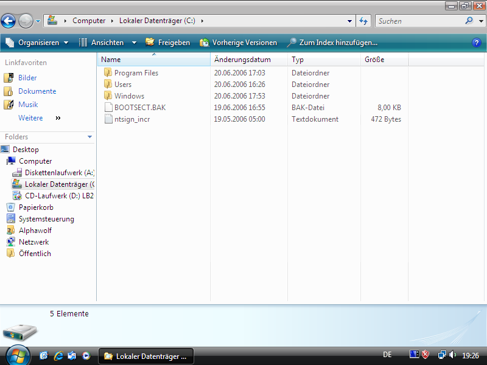
Task: Expand the Weitere favorites chevron
Action: click(58, 118)
